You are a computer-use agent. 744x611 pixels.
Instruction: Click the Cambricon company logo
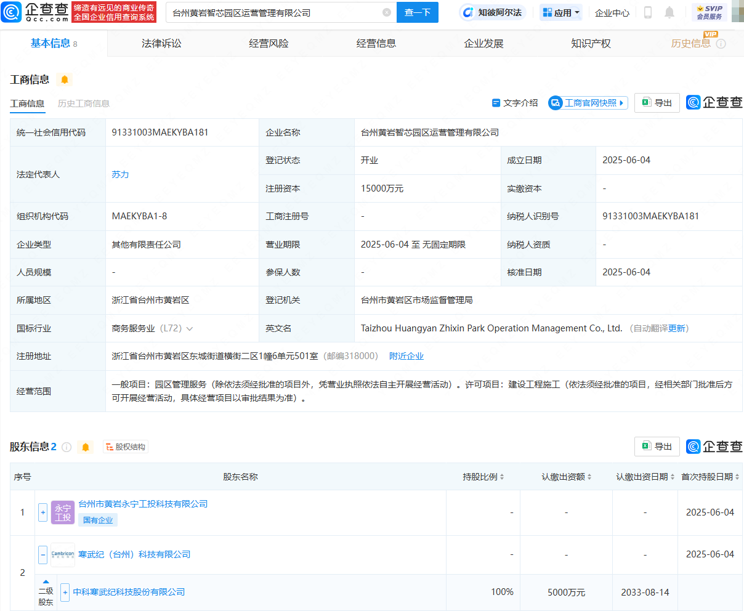click(x=63, y=554)
